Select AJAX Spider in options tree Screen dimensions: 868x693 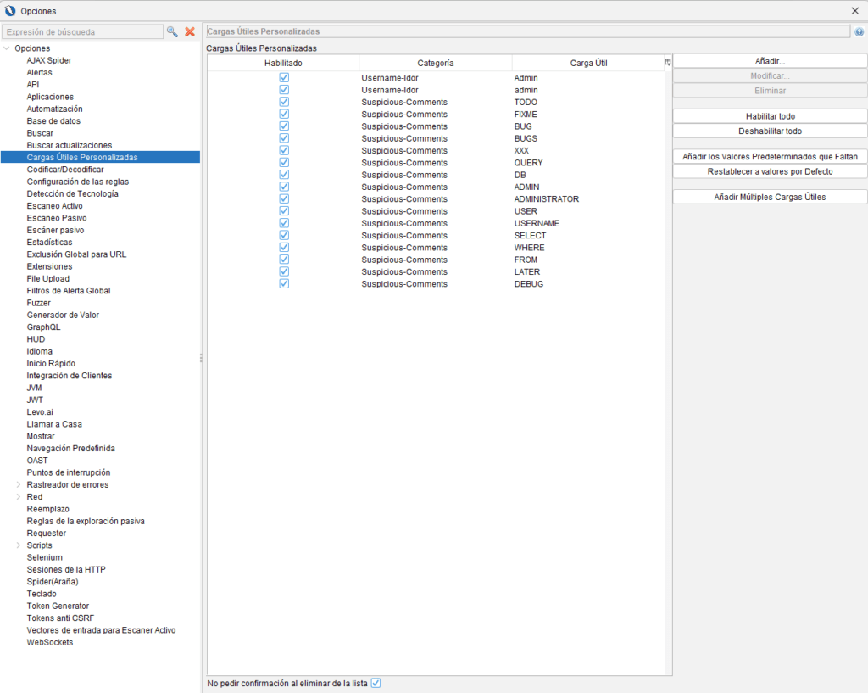point(49,60)
